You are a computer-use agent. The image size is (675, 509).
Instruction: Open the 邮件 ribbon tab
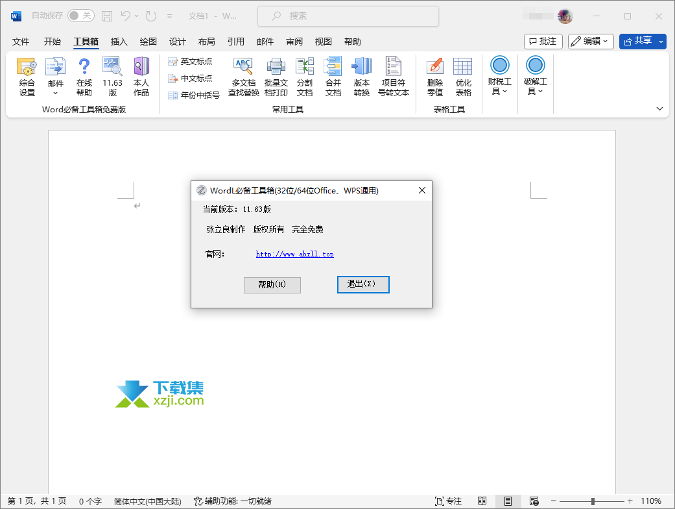tap(265, 42)
